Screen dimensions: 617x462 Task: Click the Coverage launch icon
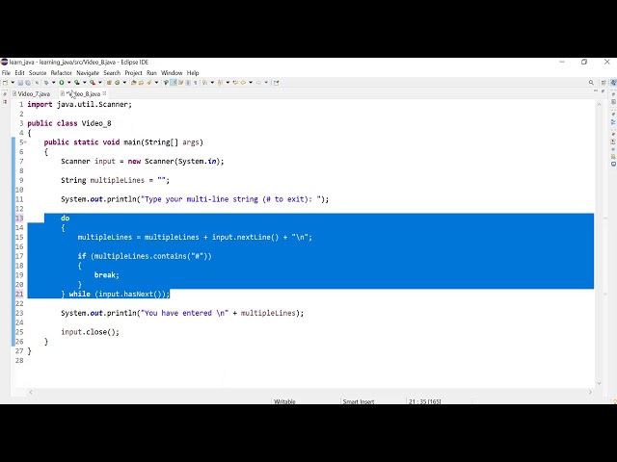[77, 83]
